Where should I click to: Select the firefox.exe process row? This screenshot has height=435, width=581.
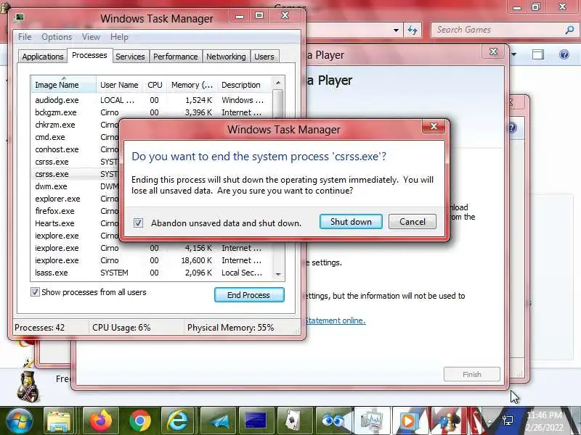(x=76, y=211)
